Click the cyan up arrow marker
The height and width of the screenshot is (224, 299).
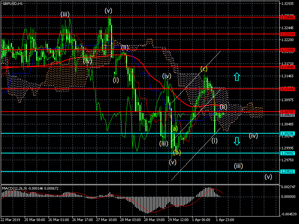(x=237, y=77)
